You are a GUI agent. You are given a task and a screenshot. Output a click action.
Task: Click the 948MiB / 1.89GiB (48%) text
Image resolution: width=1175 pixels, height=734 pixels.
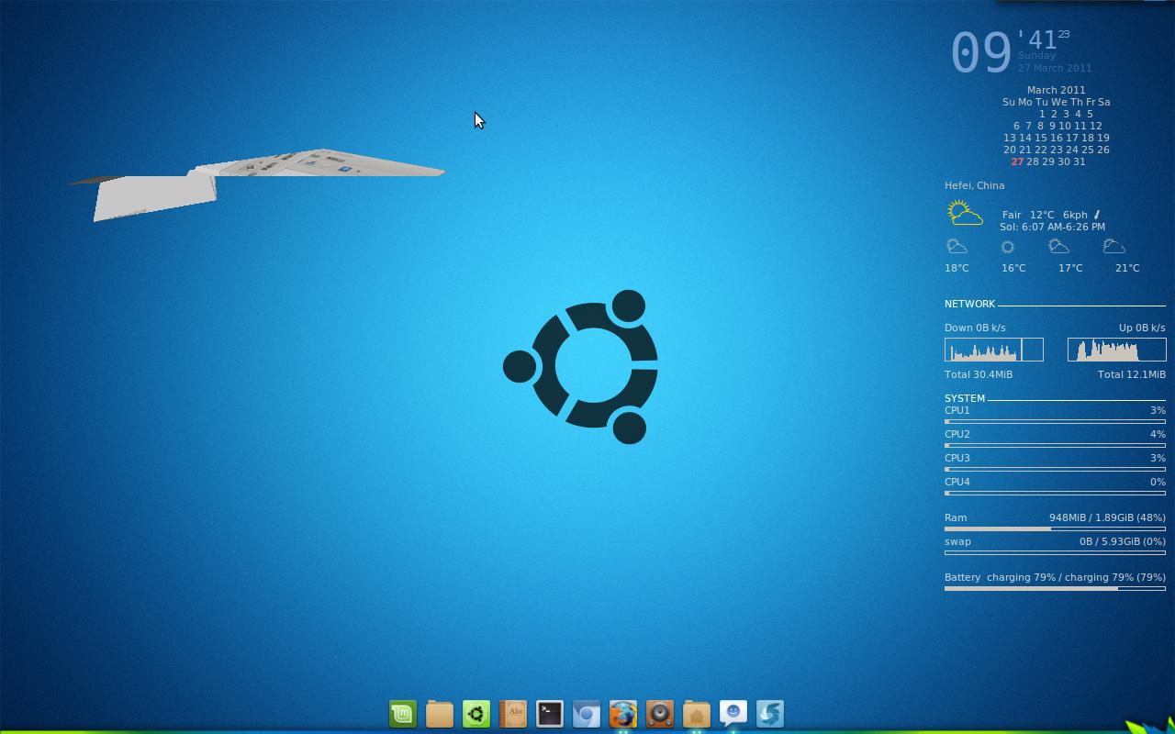pyautogui.click(x=1107, y=517)
